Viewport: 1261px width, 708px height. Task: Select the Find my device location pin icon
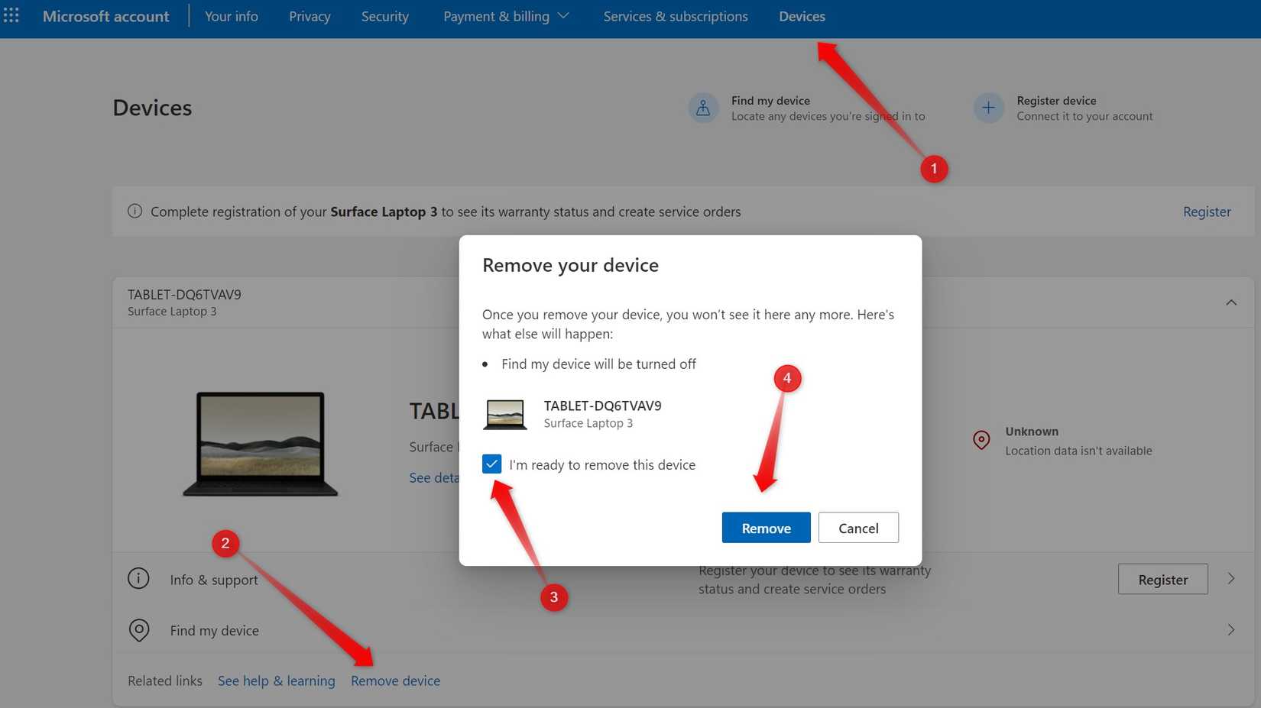pyautogui.click(x=138, y=629)
